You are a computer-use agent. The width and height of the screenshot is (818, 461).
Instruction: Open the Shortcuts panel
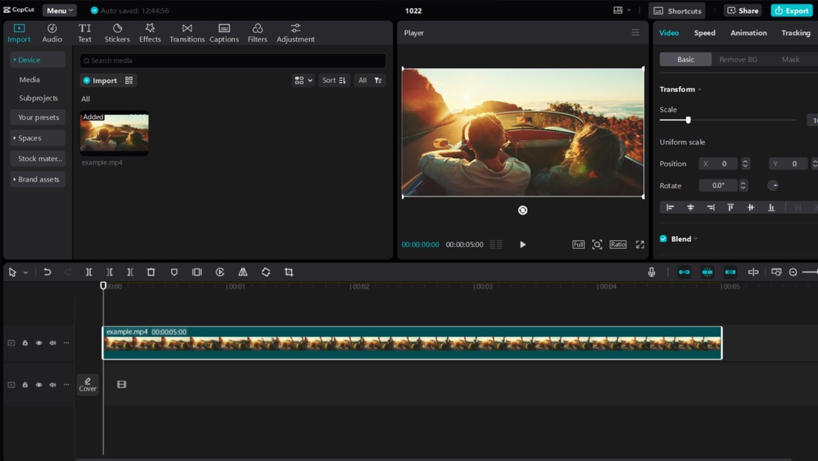click(x=678, y=10)
